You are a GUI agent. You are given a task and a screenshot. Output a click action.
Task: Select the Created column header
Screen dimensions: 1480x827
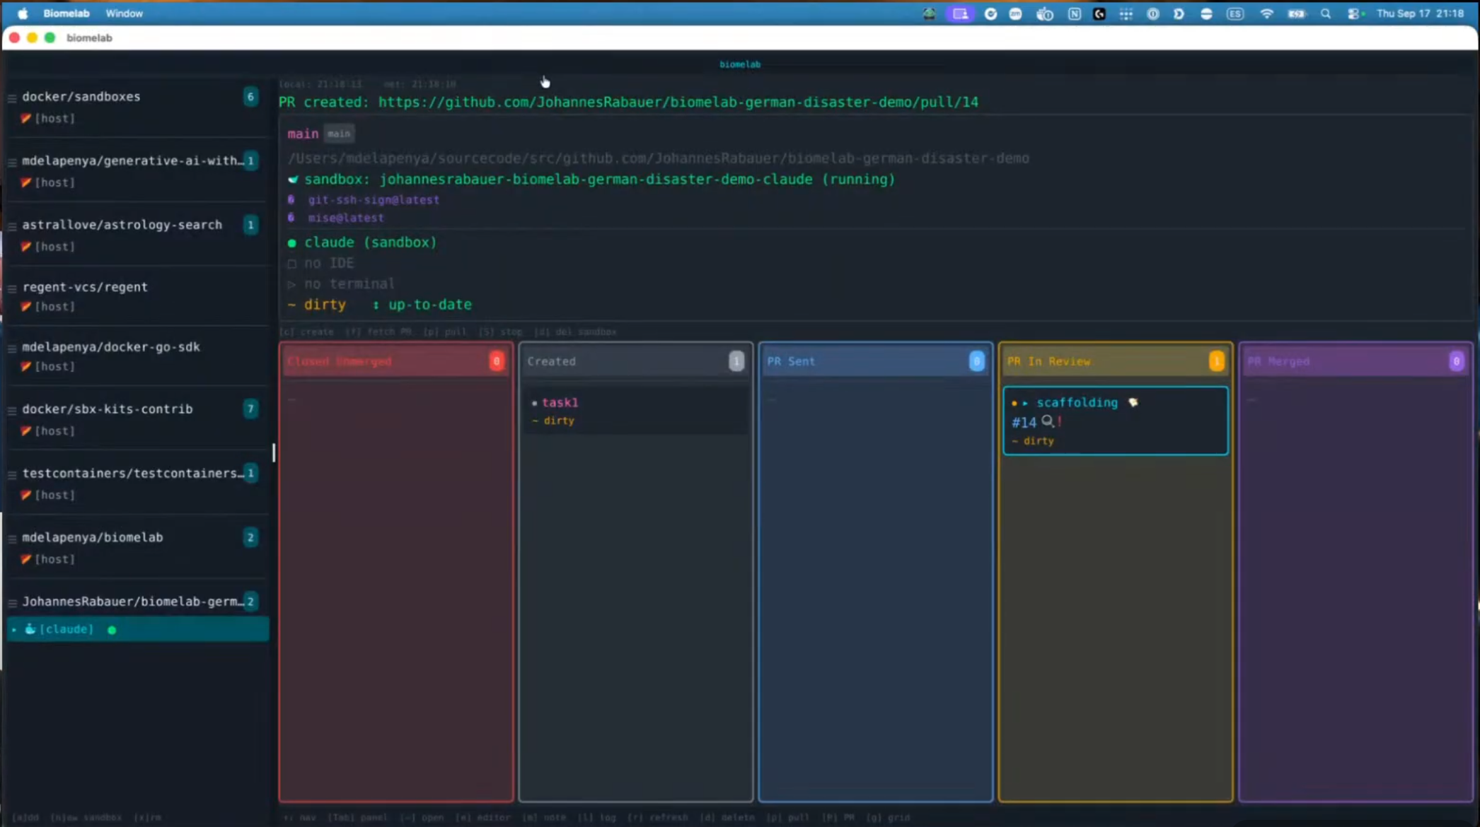[x=635, y=361]
